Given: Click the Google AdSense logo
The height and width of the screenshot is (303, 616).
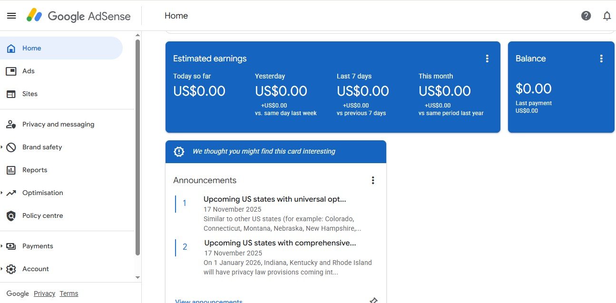Looking at the screenshot, I should coord(78,16).
